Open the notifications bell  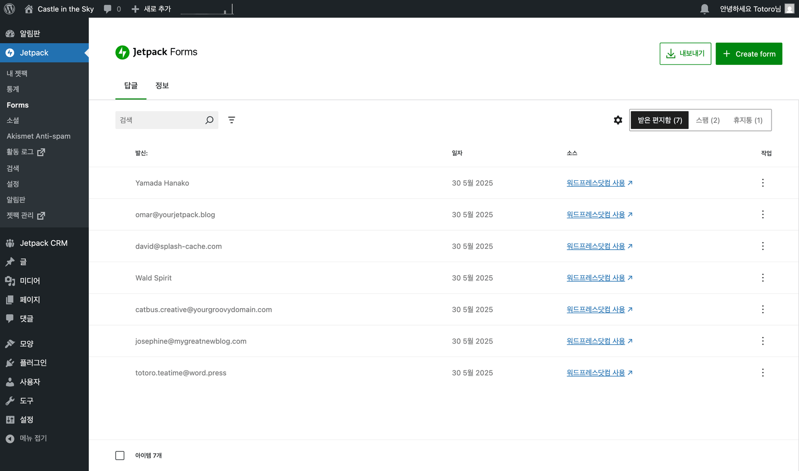pos(704,9)
